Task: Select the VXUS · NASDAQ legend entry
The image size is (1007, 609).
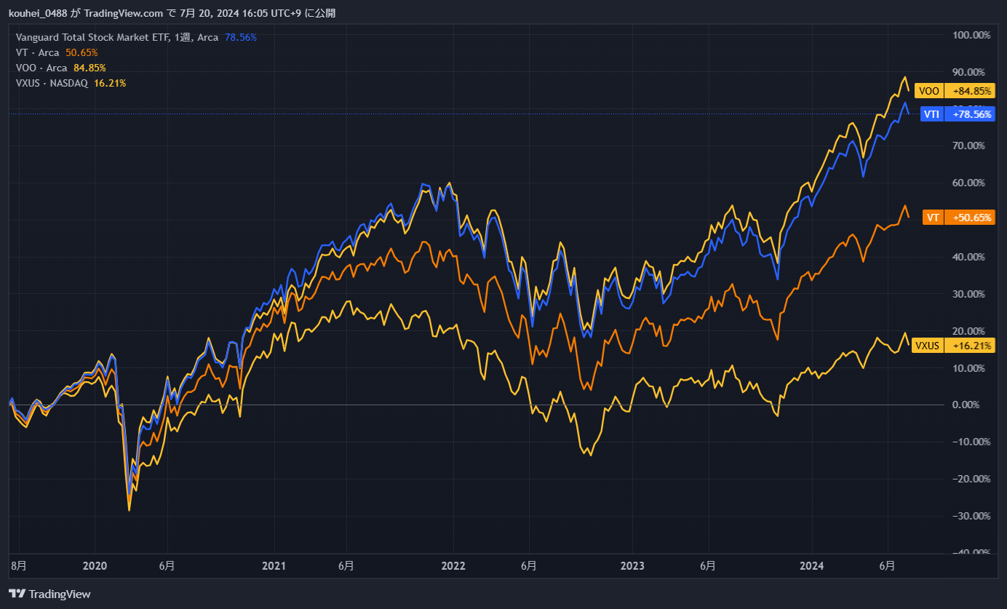Action: coord(52,83)
